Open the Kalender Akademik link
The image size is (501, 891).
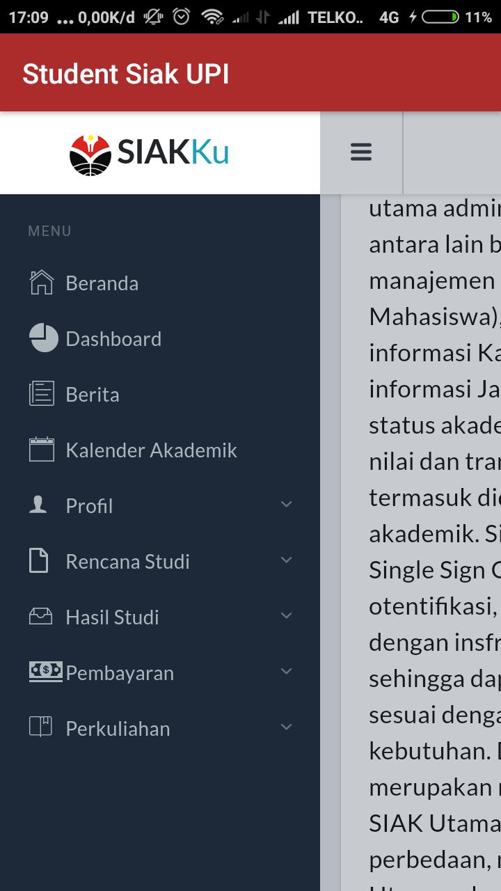[151, 450]
